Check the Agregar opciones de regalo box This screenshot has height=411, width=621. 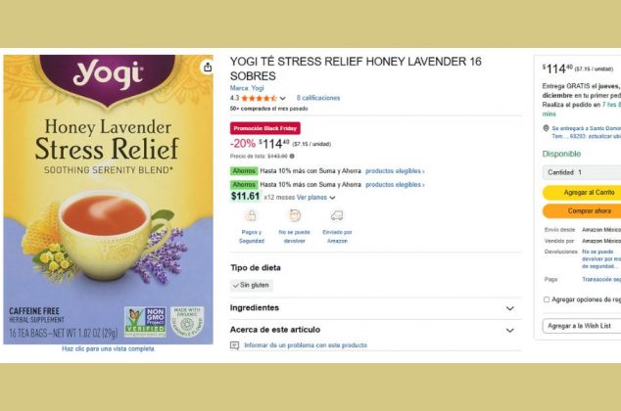[547, 299]
